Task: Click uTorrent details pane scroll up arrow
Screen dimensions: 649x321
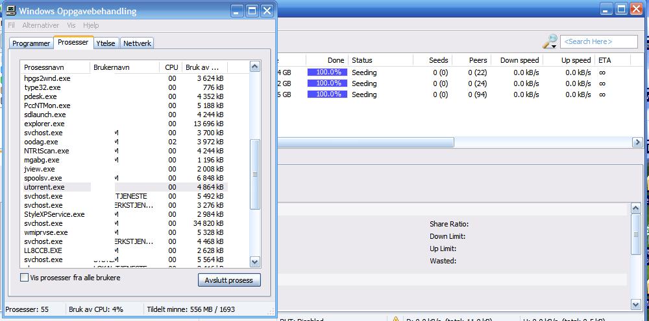Action: pyautogui.click(x=636, y=209)
